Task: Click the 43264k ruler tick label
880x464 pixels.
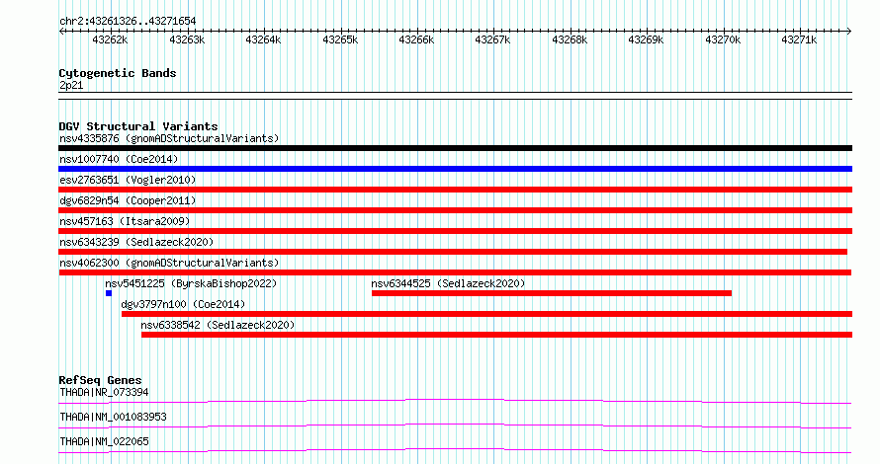Action: click(263, 40)
